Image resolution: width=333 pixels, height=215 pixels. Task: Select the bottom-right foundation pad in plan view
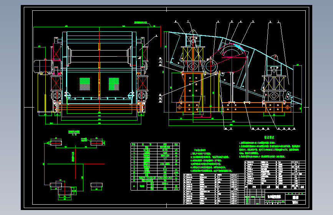(x=97, y=185)
